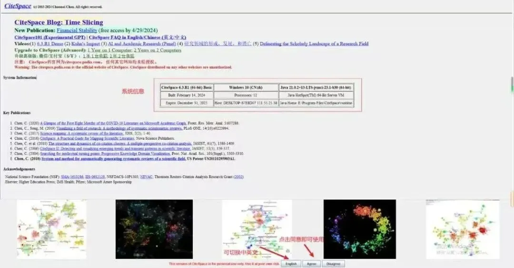514x268 pixels.
Task: Play the 6.3.R1 Demo video link
Action: click(50, 44)
